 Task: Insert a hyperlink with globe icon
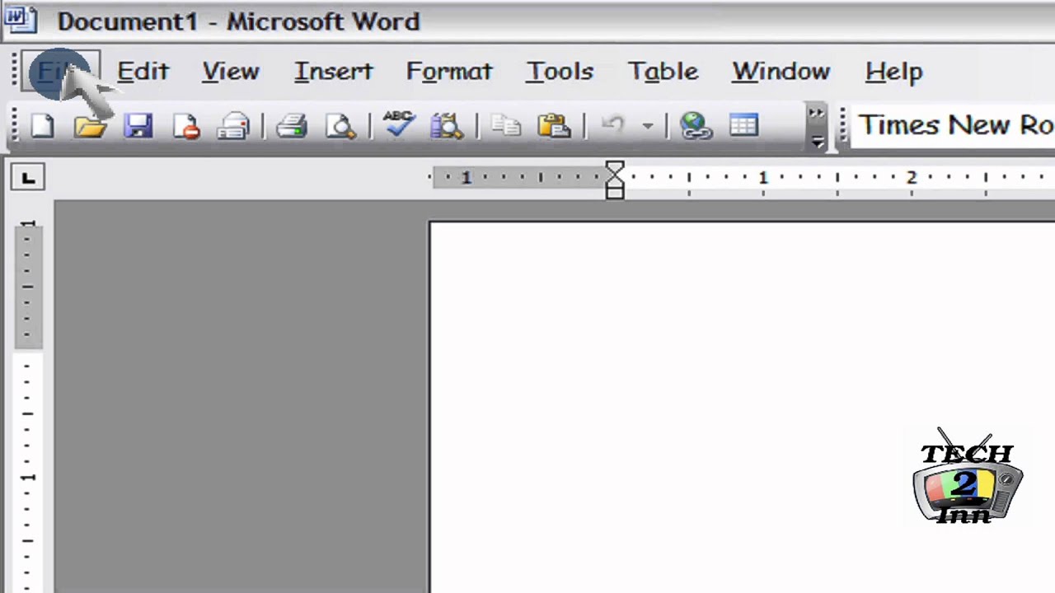[x=696, y=126]
